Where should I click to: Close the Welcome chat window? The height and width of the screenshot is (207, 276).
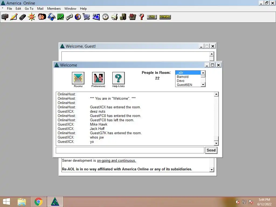click(218, 65)
